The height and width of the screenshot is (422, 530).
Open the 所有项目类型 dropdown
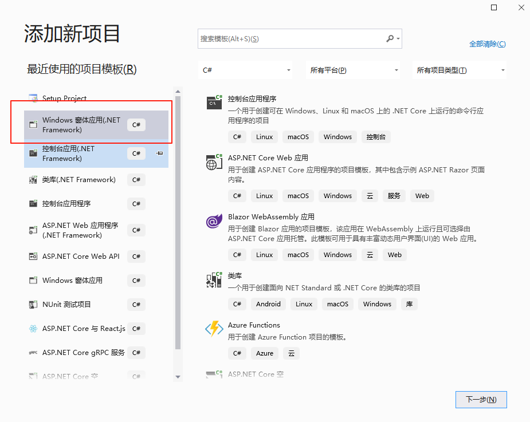460,70
